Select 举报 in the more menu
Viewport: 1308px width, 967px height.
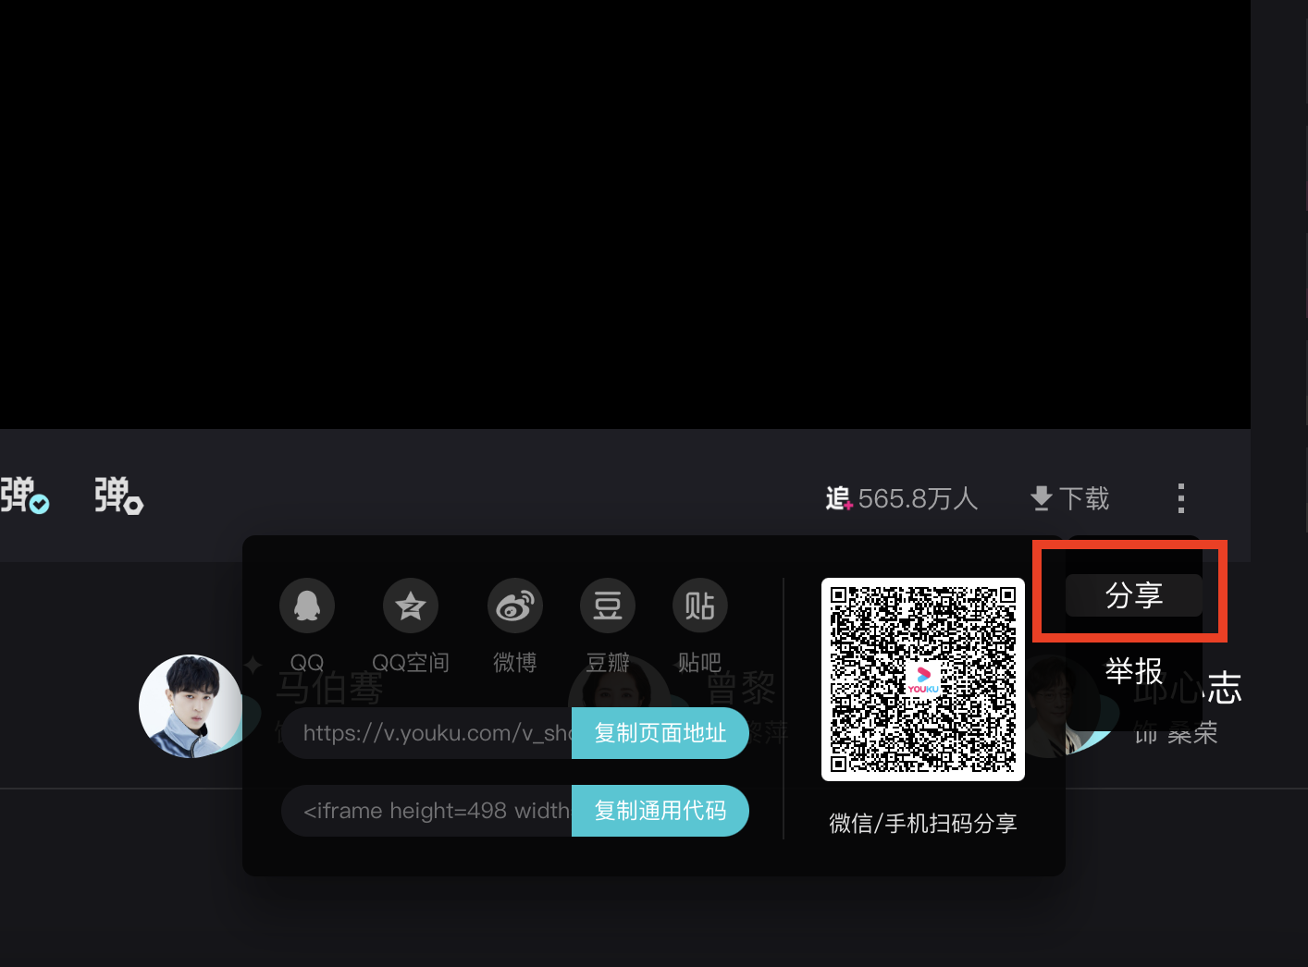1134,671
